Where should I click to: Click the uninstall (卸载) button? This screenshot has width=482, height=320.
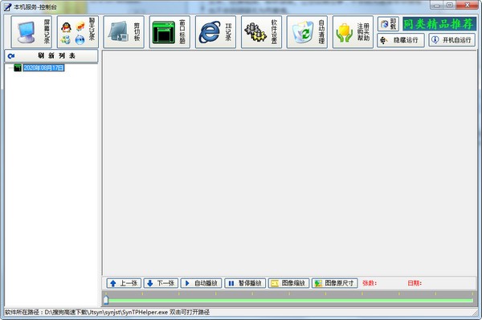[388, 23]
